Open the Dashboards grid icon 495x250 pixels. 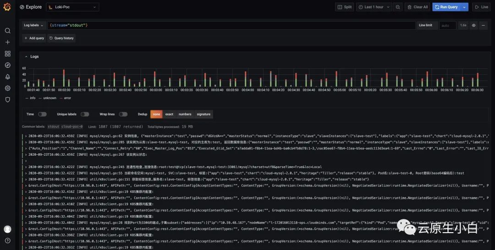pos(8,54)
